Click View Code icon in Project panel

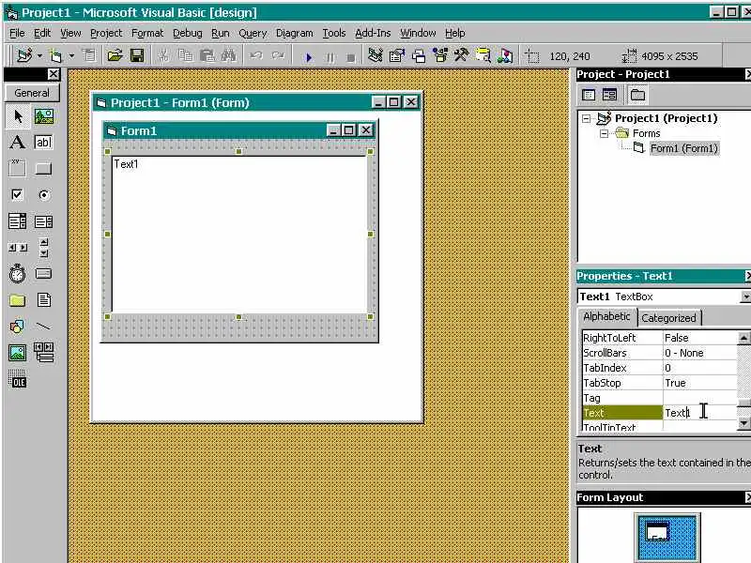(589, 95)
